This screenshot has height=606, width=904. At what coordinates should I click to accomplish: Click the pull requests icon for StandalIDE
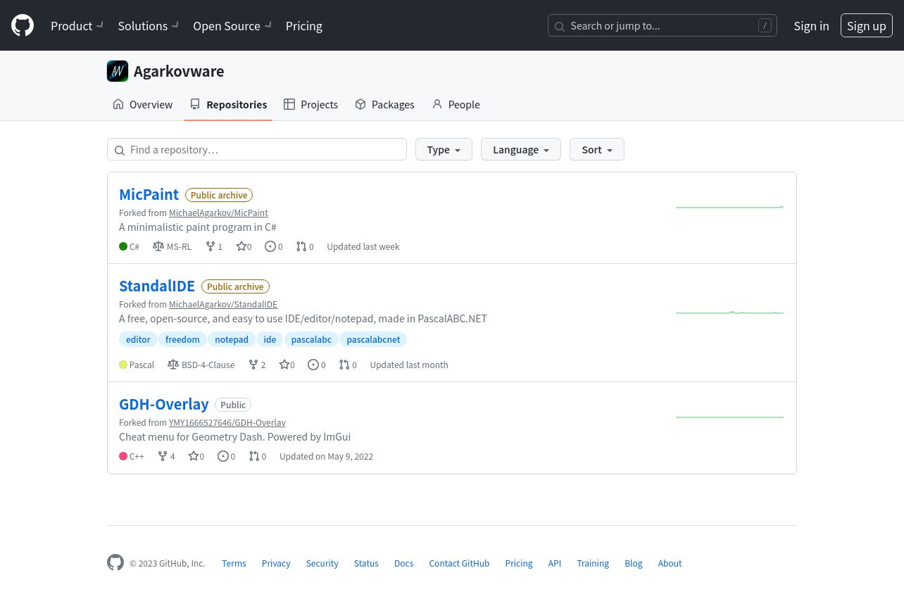point(344,365)
